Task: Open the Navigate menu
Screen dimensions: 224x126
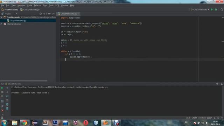Action: pos(21,6)
